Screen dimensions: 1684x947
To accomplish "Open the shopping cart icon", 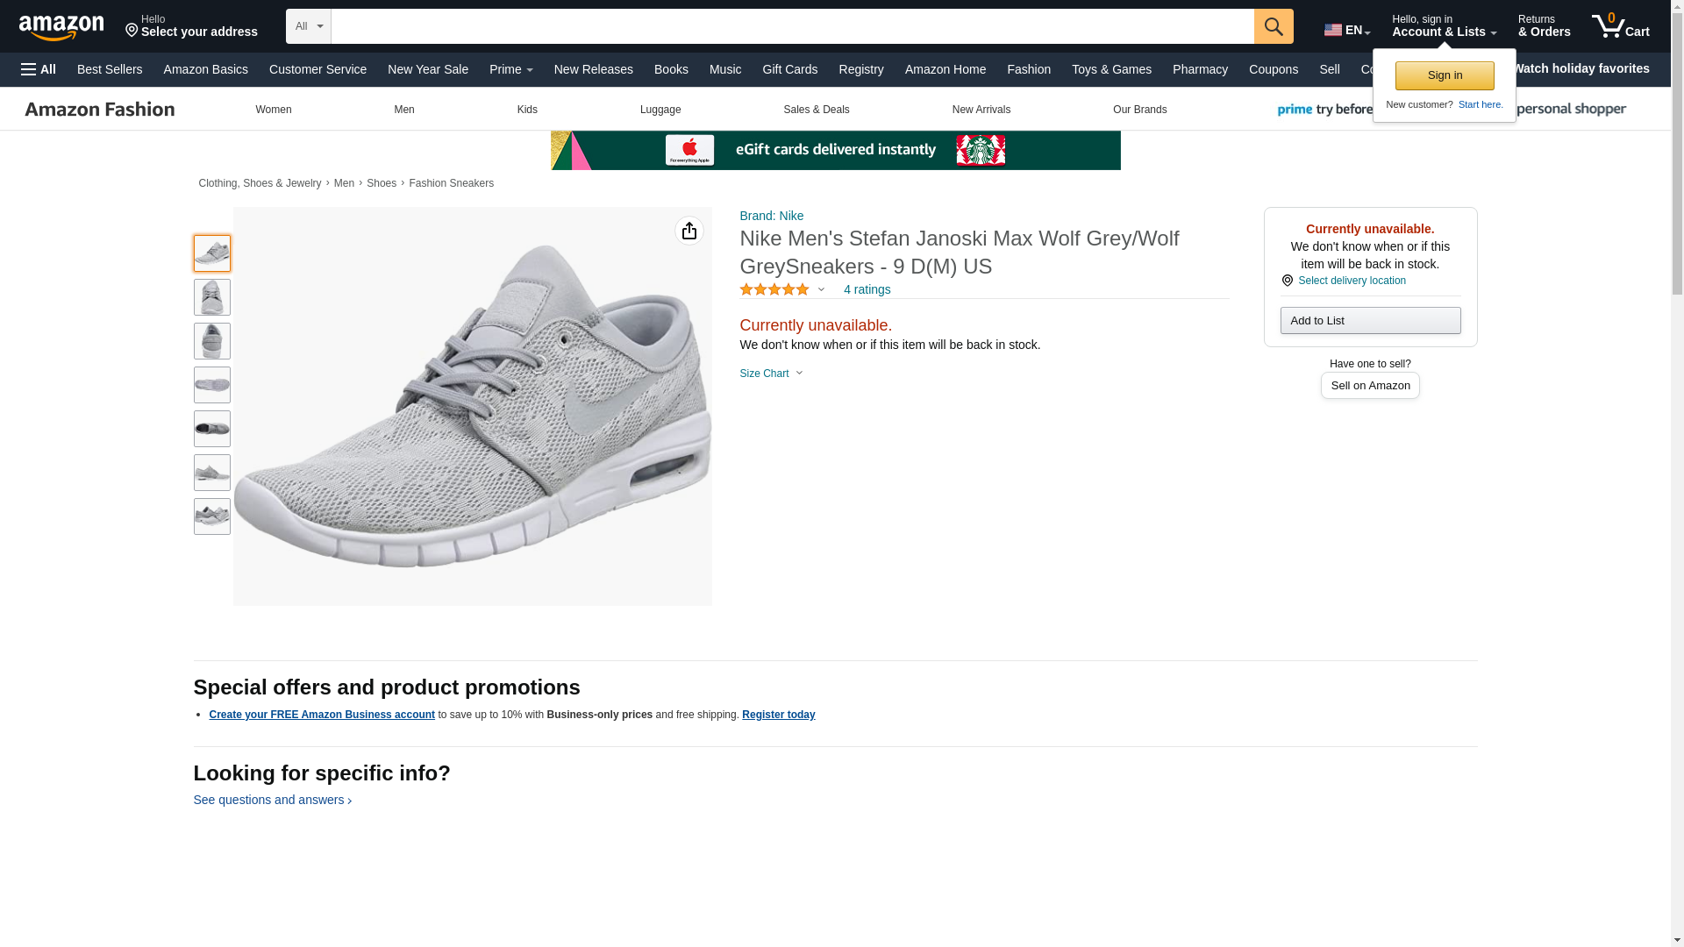I will click(x=1619, y=25).
